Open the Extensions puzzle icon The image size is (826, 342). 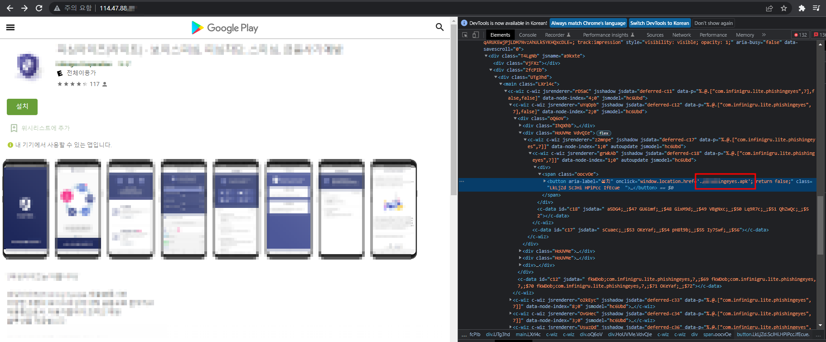(802, 8)
